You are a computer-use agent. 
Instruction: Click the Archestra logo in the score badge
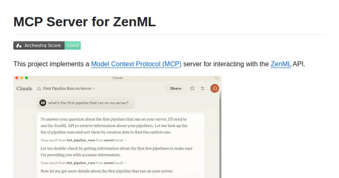[x=18, y=45]
